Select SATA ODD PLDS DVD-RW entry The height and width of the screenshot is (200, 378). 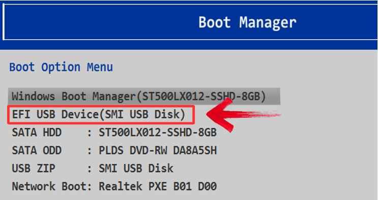114,150
